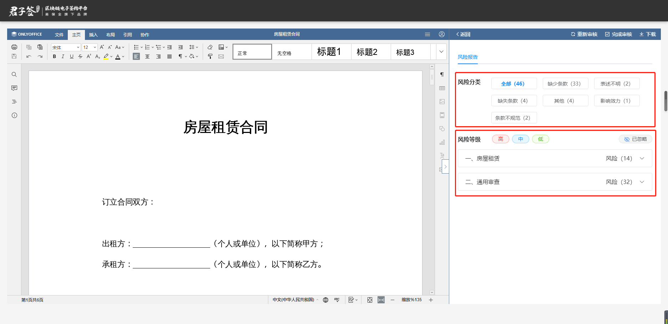Open the table settings icon in right sidebar
The image size is (668, 324).
tap(442, 88)
